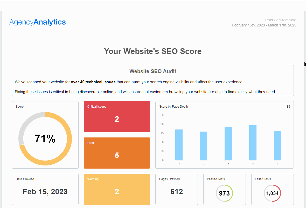Viewport: 306px width, 208px height.
Task: Click the bold over 40 technical issues text
Action: tap(93, 82)
